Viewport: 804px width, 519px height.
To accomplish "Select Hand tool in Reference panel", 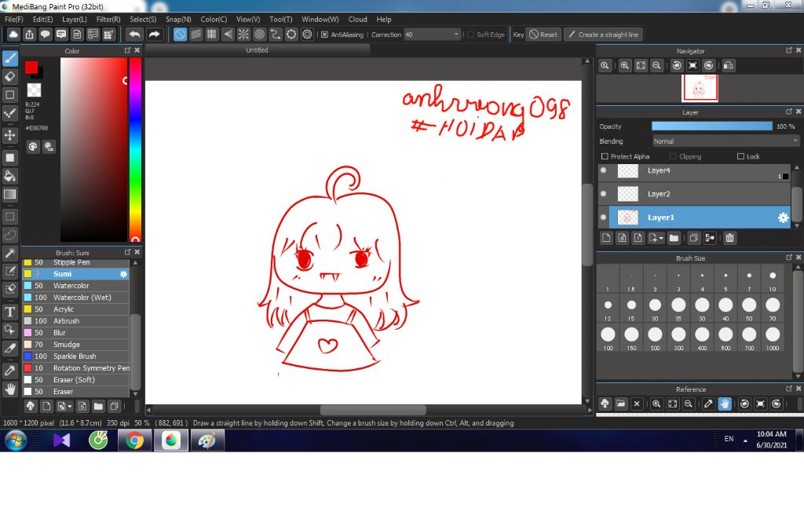I will [725, 404].
